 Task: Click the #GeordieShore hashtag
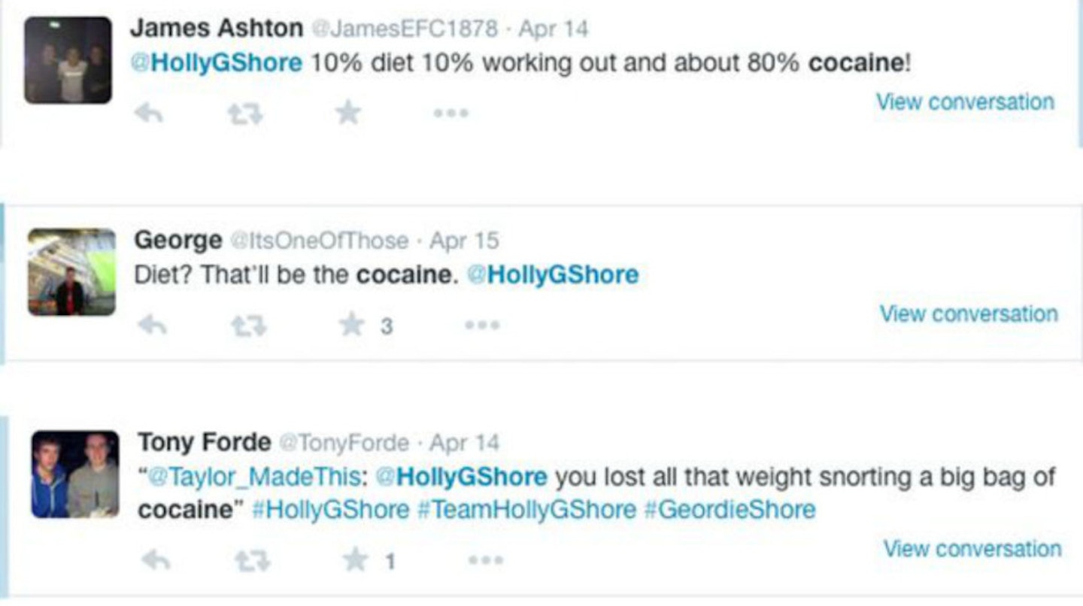tap(730, 510)
